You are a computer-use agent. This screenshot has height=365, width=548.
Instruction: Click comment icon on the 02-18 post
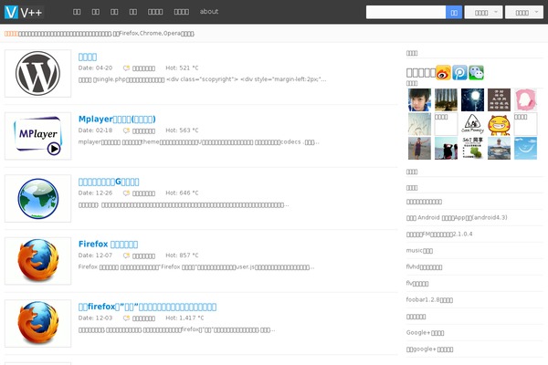(x=126, y=130)
